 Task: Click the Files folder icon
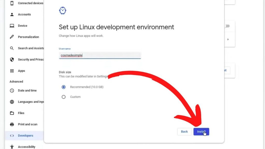[x=12, y=113]
